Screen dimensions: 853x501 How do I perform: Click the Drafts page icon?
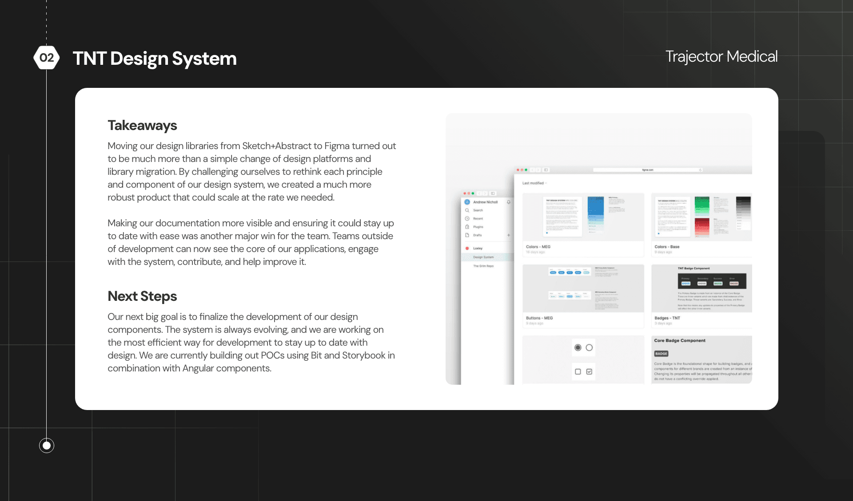tap(467, 235)
